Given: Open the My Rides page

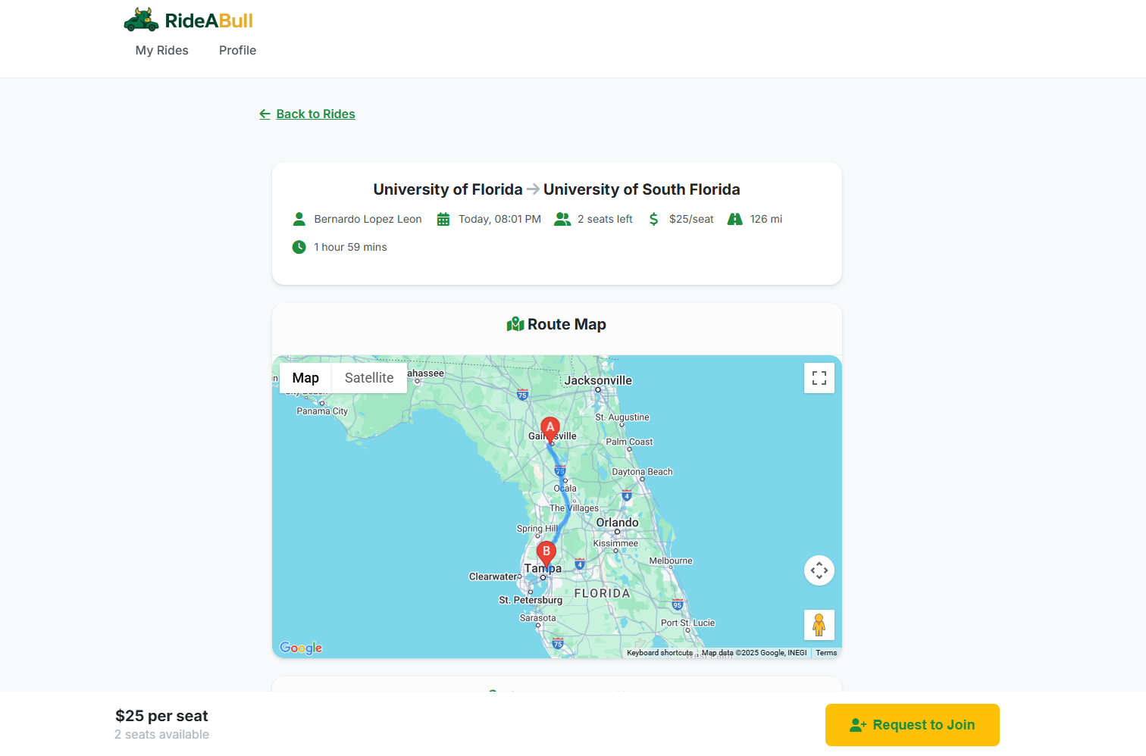Looking at the screenshot, I should click(162, 50).
